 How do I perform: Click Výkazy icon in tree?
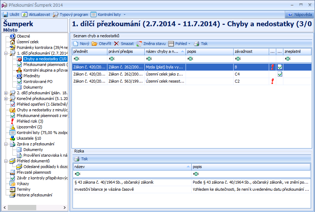(12, 184)
